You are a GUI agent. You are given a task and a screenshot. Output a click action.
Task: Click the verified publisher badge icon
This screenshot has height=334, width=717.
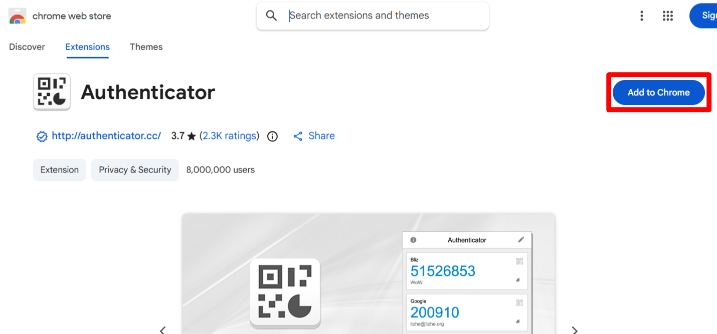42,136
